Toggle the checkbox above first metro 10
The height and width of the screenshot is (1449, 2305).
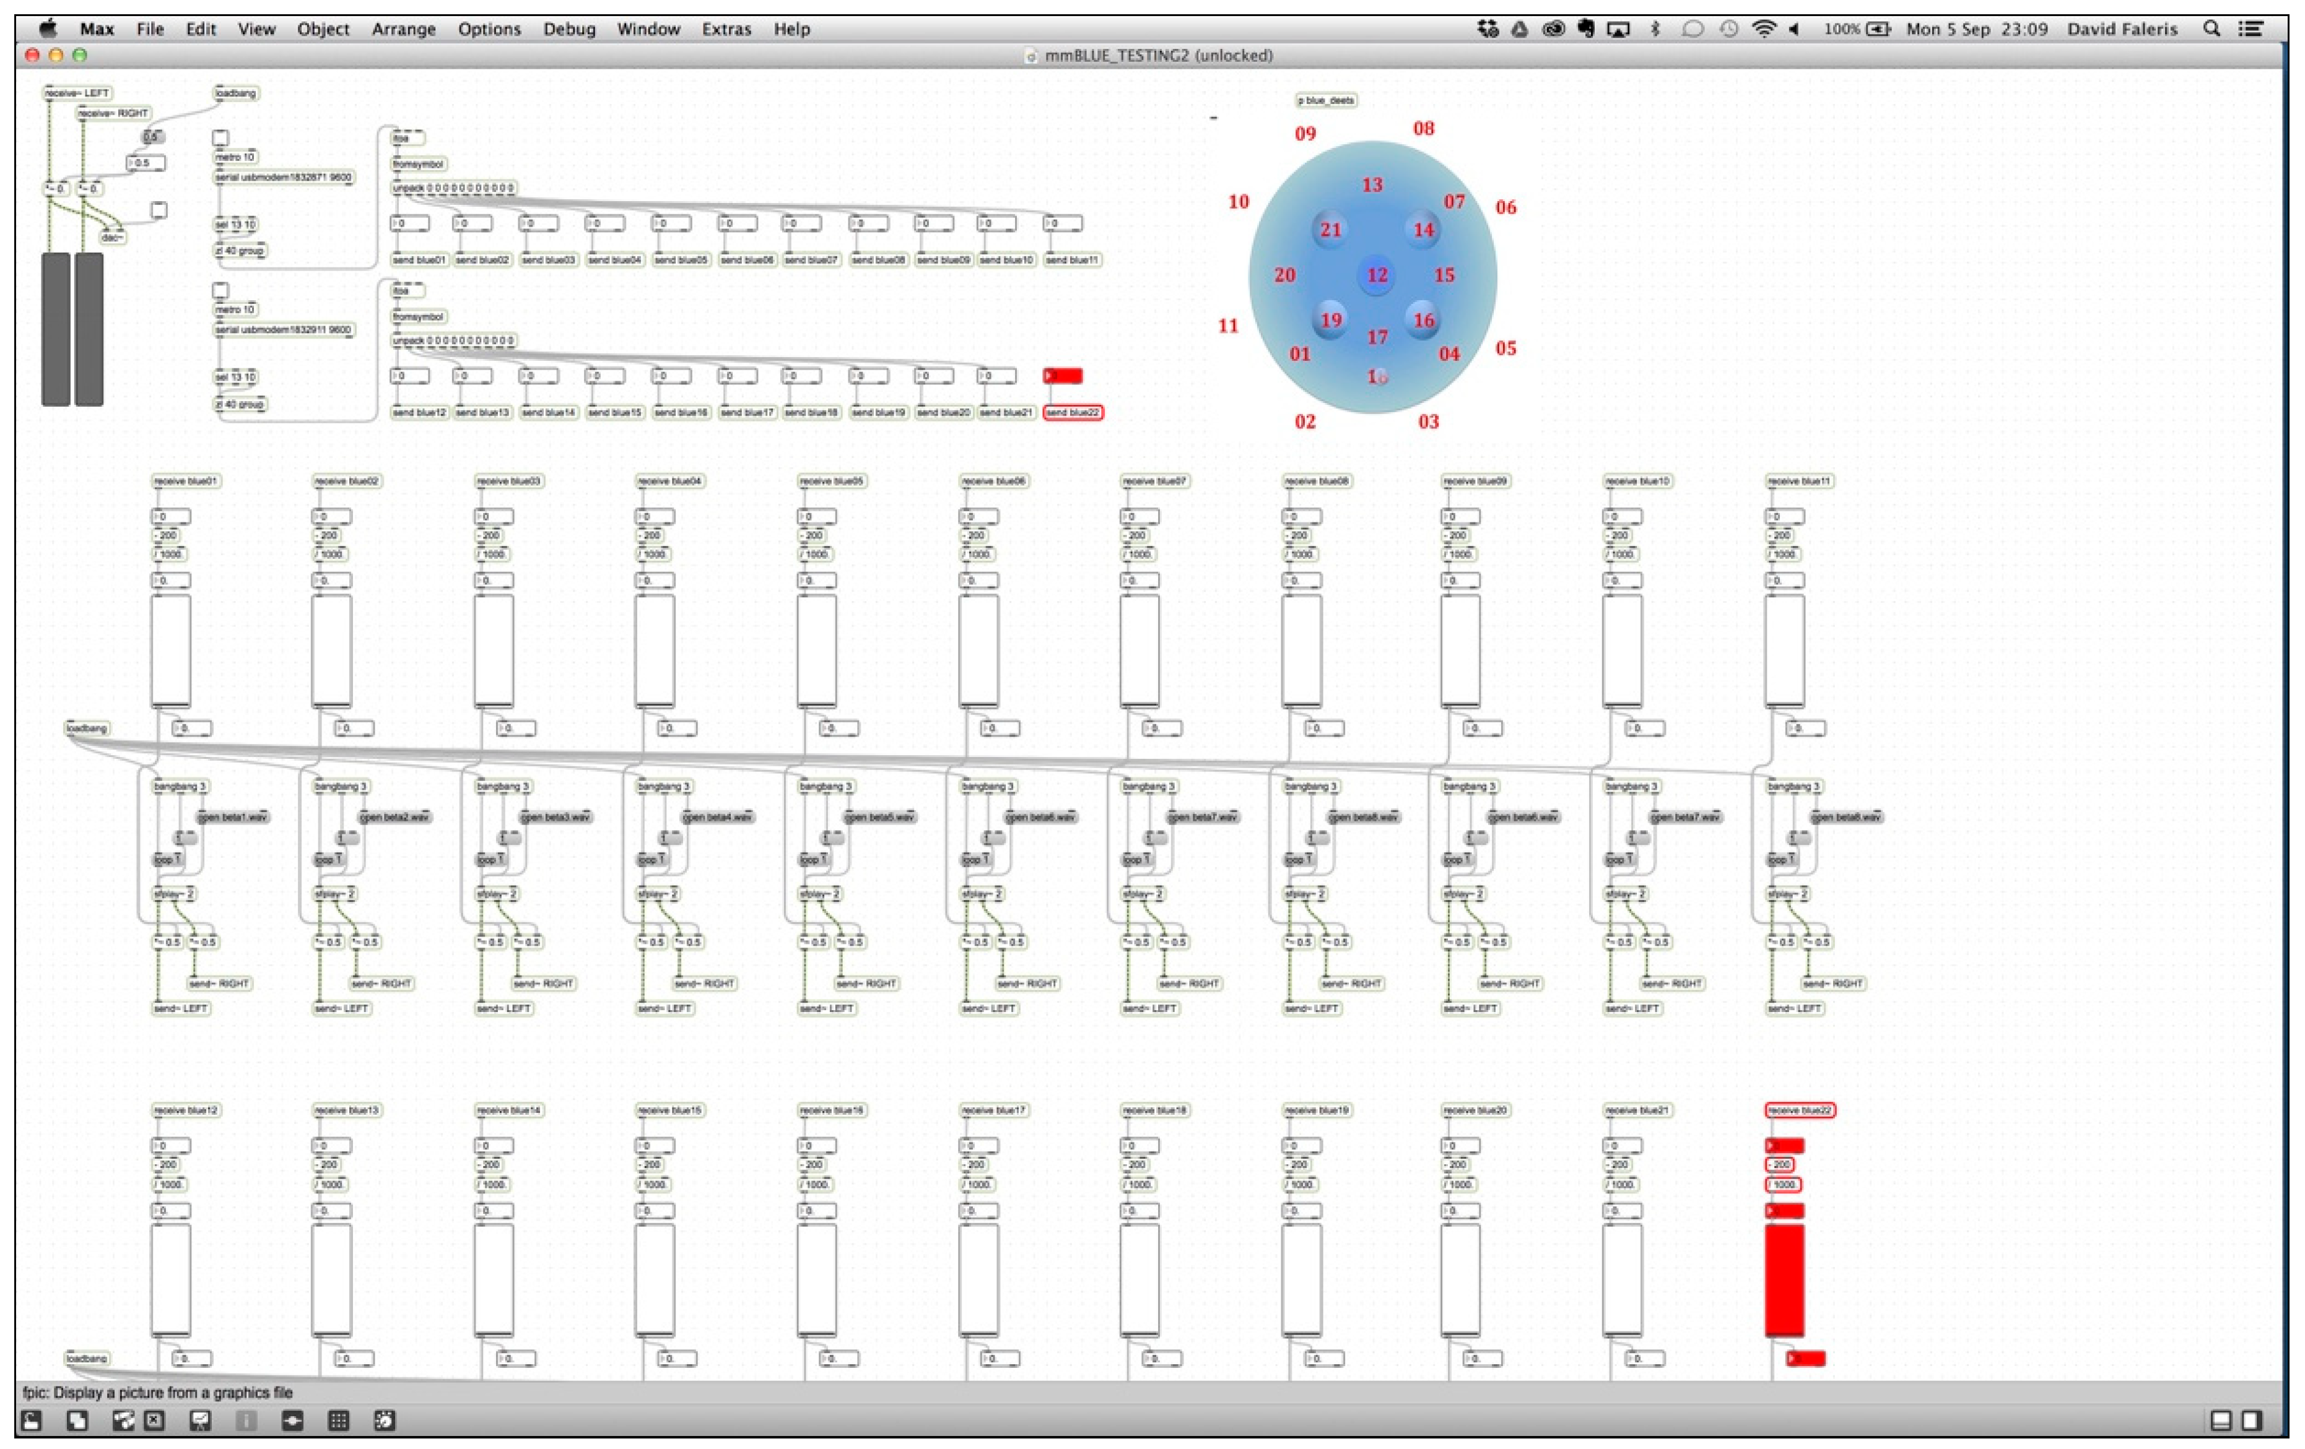(220, 137)
